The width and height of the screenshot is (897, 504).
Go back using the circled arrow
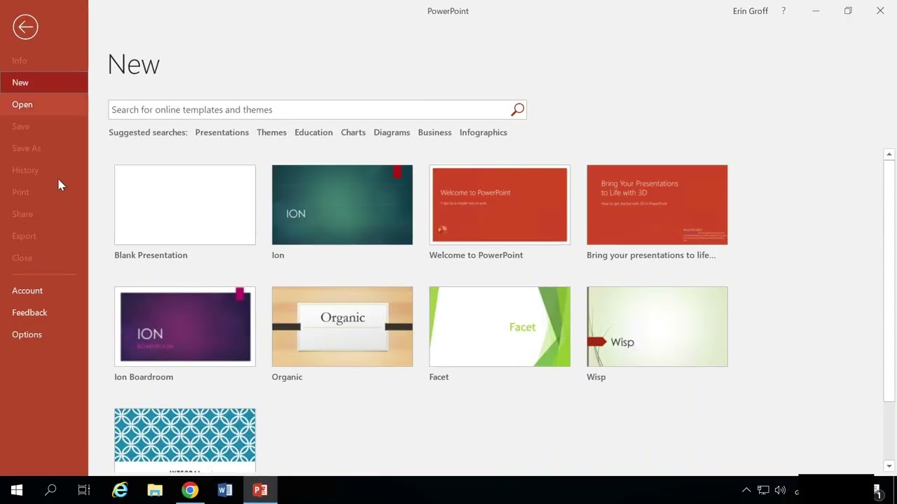pyautogui.click(x=25, y=27)
